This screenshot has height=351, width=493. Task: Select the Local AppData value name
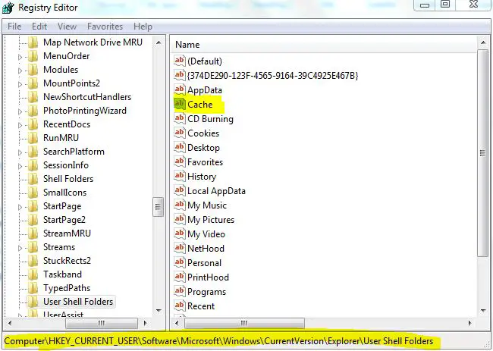[x=216, y=191]
